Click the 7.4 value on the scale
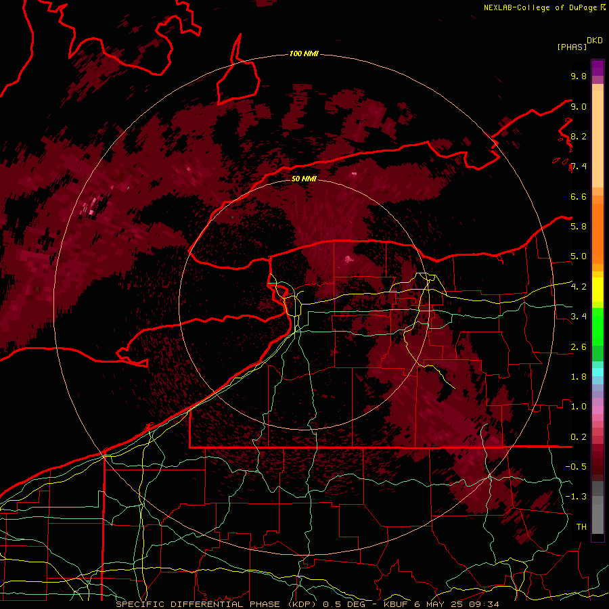This screenshot has height=609, width=609. [579, 166]
